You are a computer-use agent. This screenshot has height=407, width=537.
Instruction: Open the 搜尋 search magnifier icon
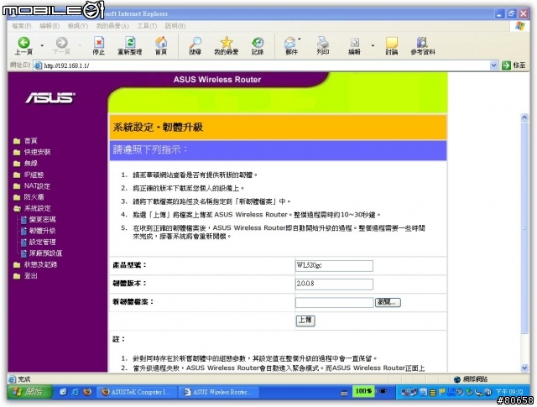196,45
